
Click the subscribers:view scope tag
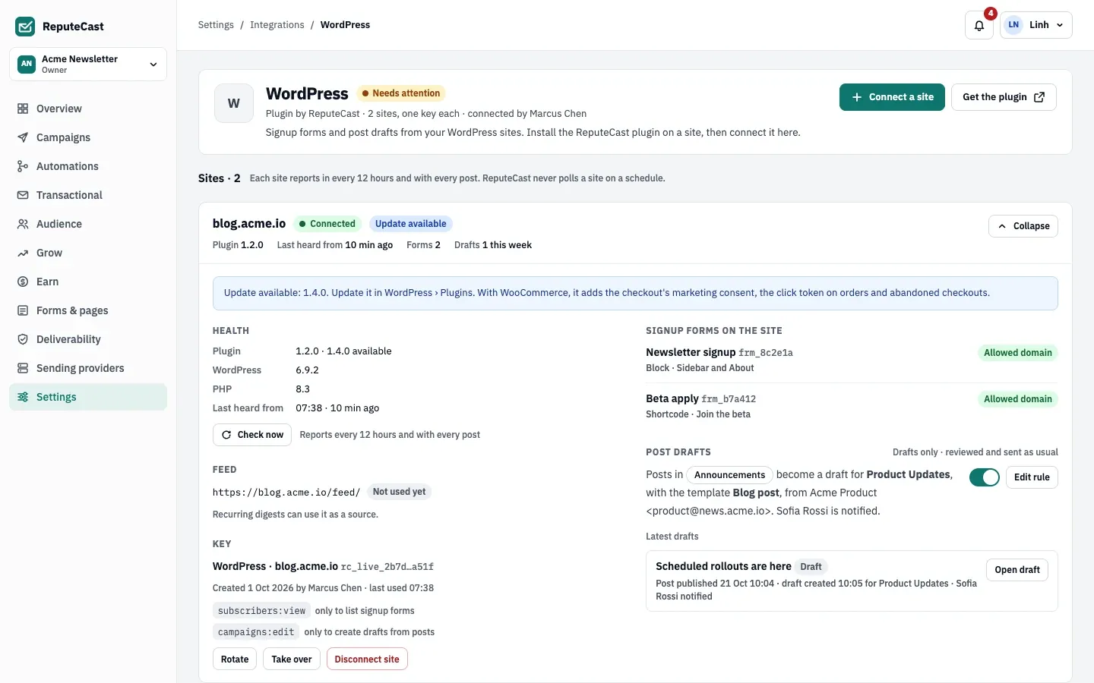pyautogui.click(x=261, y=611)
